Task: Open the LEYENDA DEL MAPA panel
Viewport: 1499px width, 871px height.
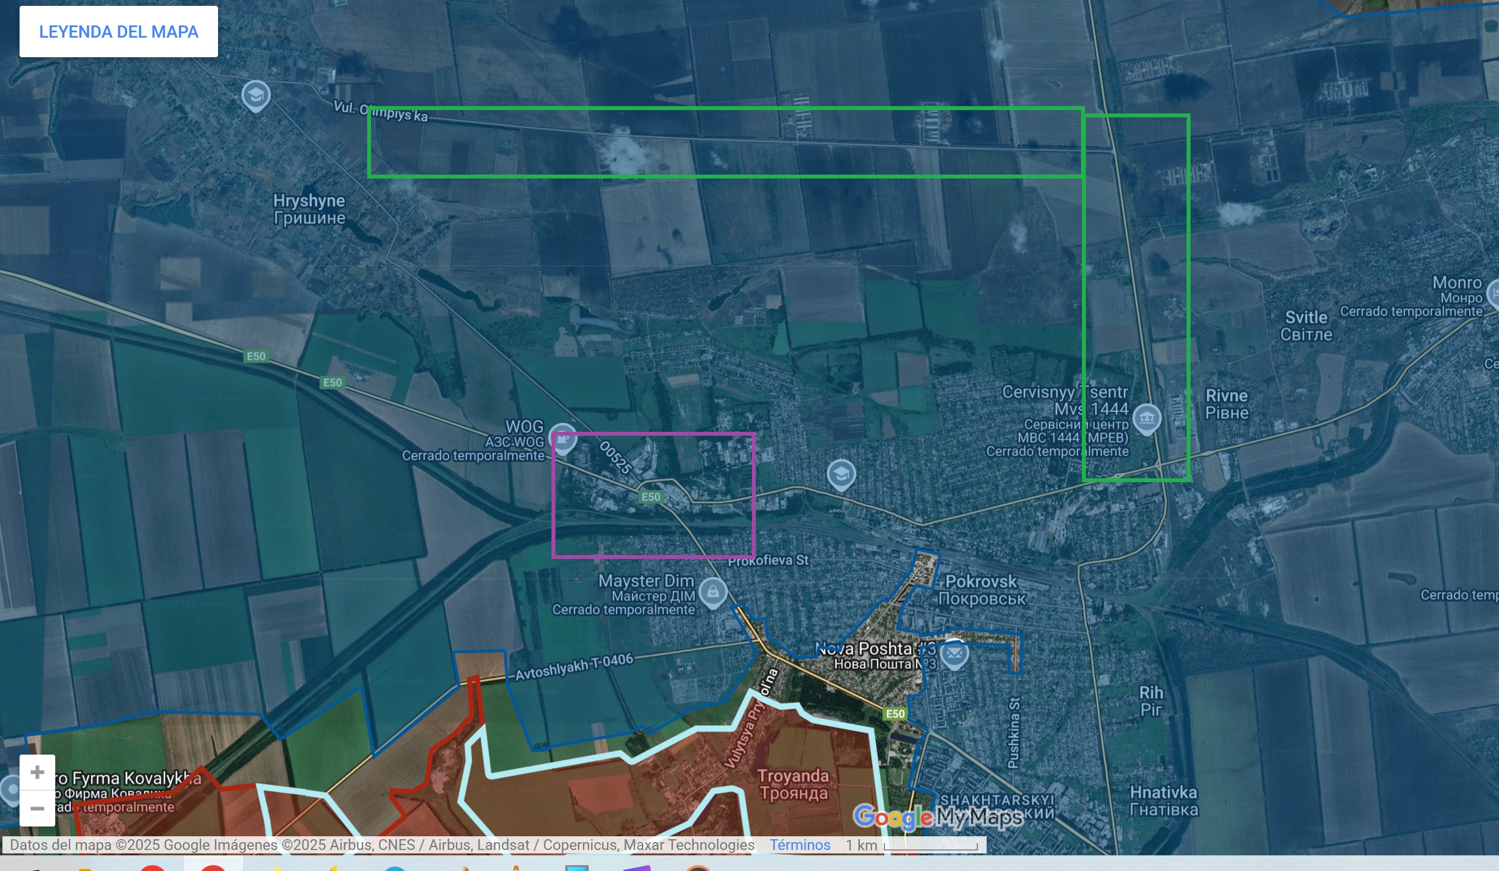Action: 118,31
